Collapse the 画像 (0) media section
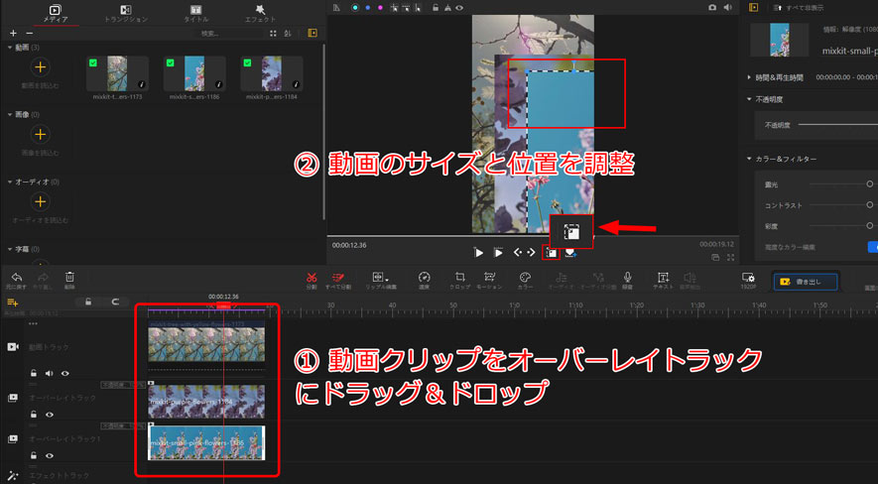This screenshot has height=484, width=878. click(10, 115)
